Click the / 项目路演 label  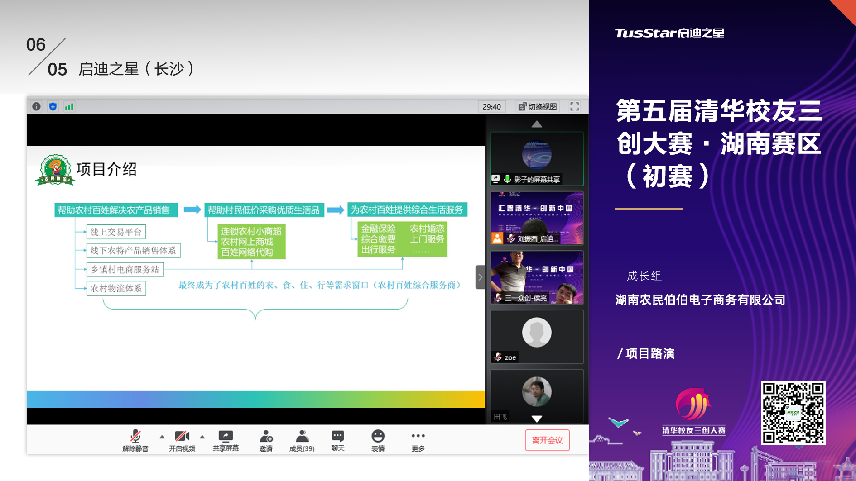coord(646,353)
